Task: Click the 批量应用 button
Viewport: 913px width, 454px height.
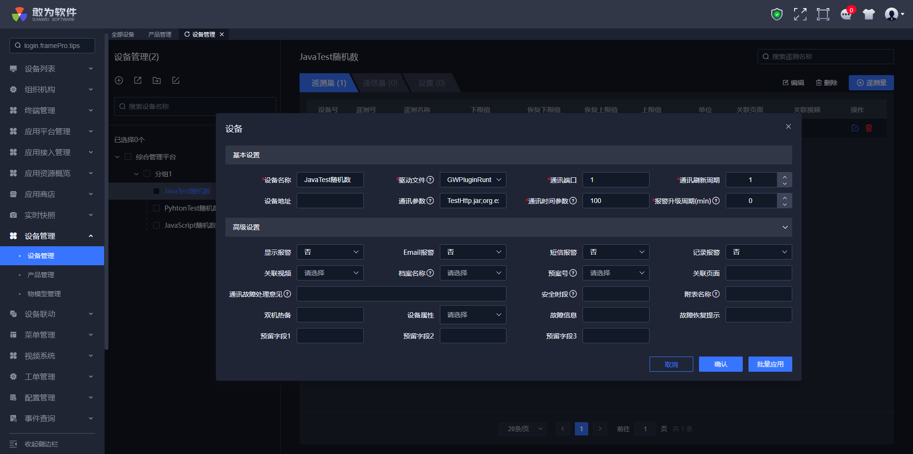Action: coord(770,364)
